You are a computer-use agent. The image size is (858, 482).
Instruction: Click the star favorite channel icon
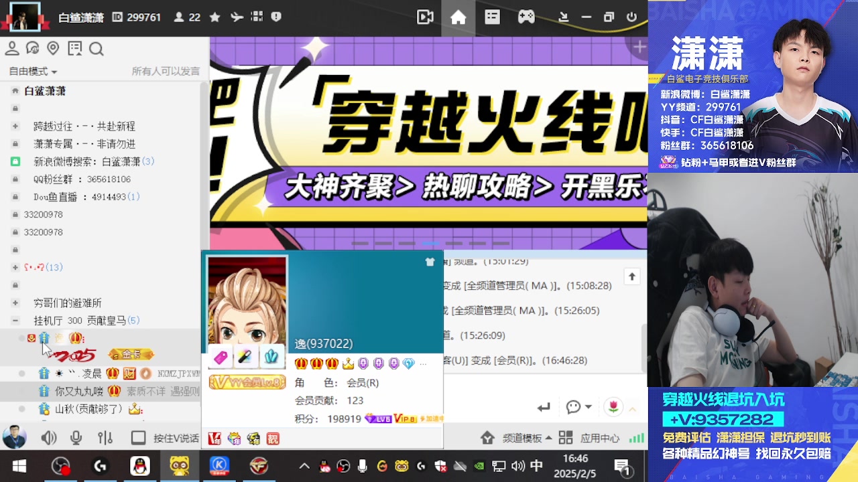(x=215, y=17)
